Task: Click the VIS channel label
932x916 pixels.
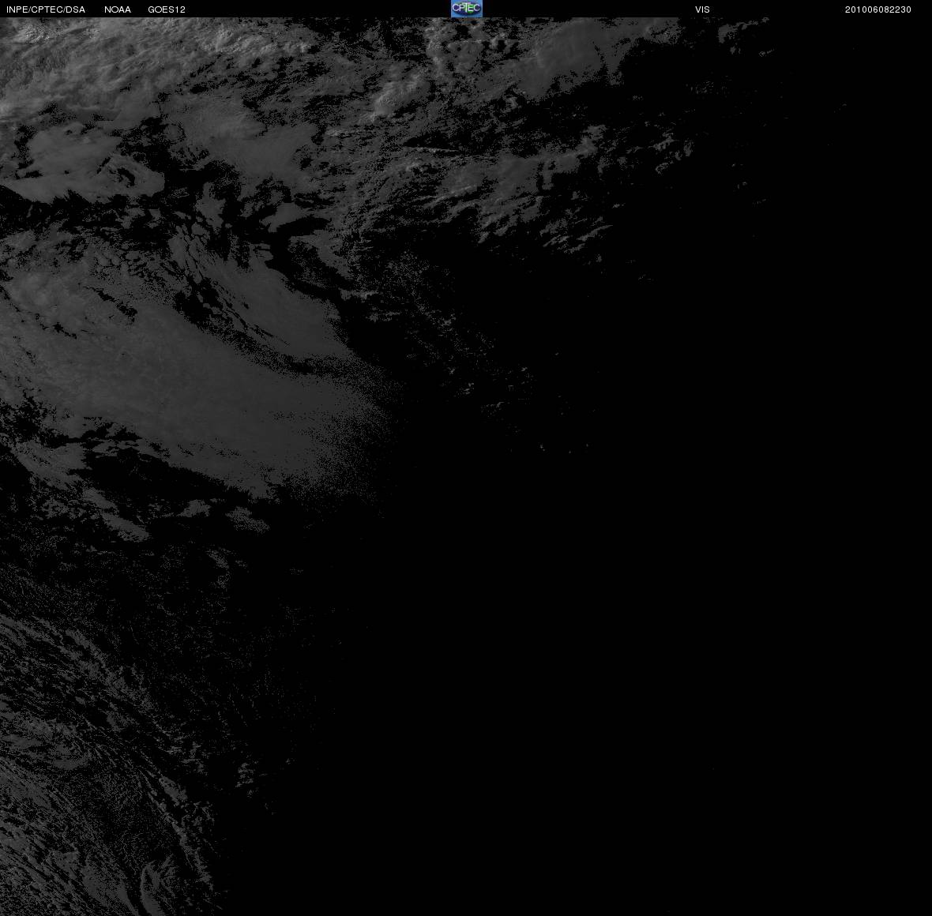Action: tap(703, 9)
